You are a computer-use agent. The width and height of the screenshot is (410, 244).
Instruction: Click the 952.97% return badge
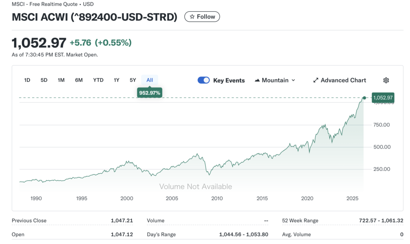[x=150, y=93]
